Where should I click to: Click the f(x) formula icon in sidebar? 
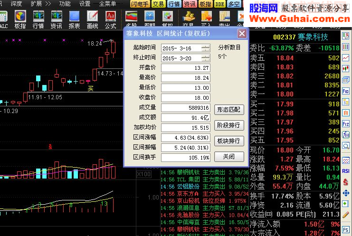pos(346,134)
